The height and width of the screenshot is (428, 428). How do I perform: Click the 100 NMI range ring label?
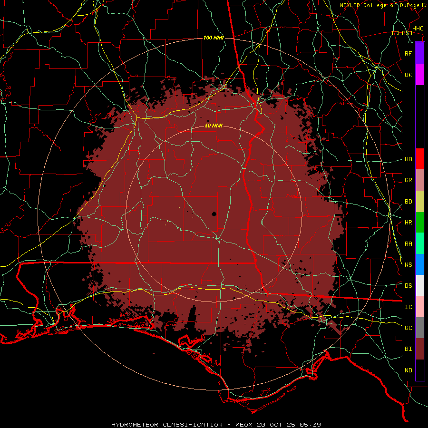(214, 38)
